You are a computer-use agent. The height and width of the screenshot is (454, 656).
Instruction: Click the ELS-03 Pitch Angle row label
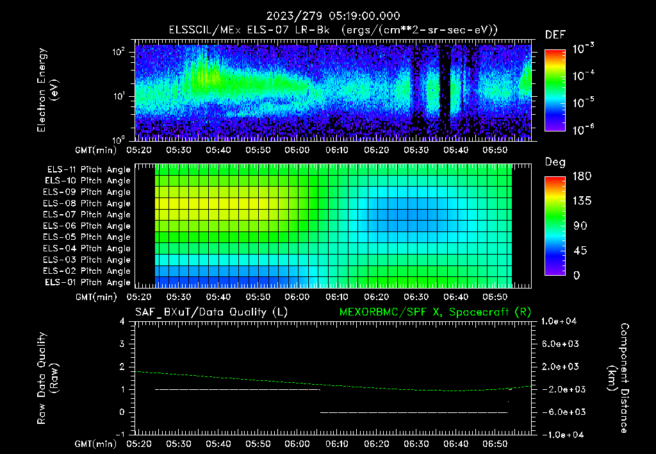pyautogui.click(x=87, y=260)
